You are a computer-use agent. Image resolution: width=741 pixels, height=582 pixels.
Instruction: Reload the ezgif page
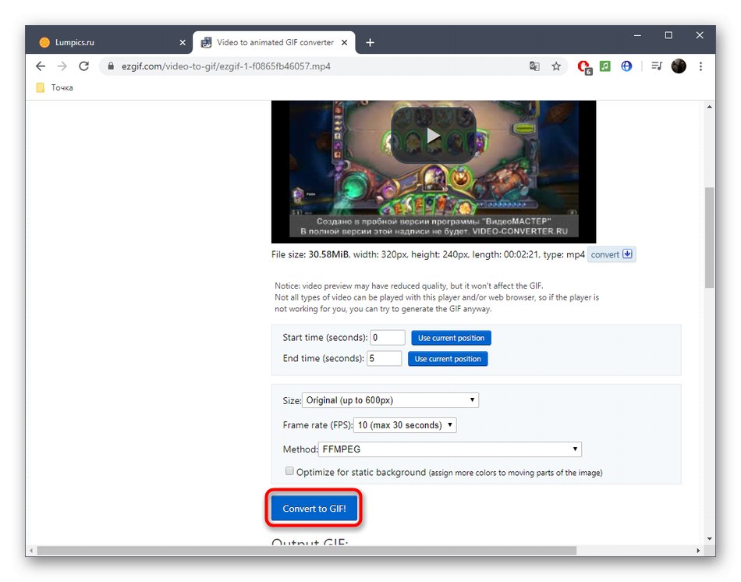83,66
